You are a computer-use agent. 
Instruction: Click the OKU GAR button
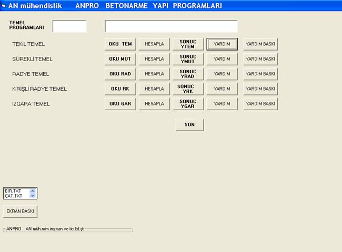[120, 104]
